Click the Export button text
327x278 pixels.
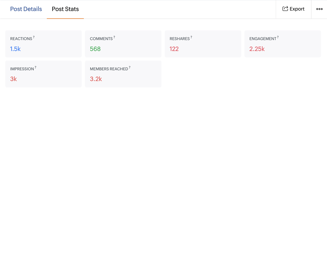click(297, 9)
